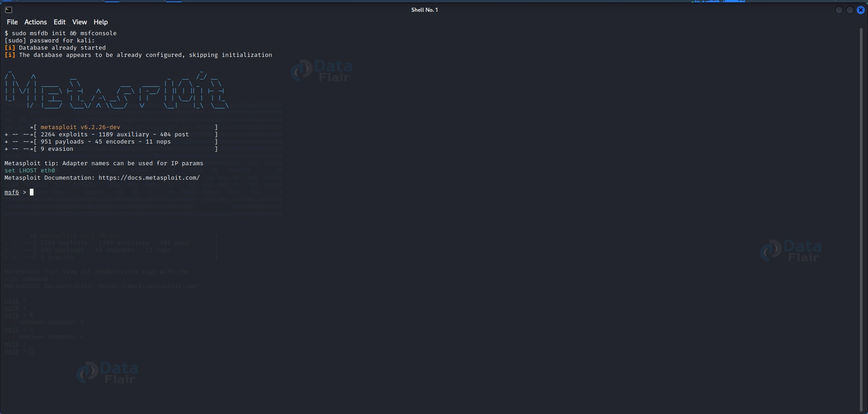
Task: Open the Help menu
Action: coord(100,22)
